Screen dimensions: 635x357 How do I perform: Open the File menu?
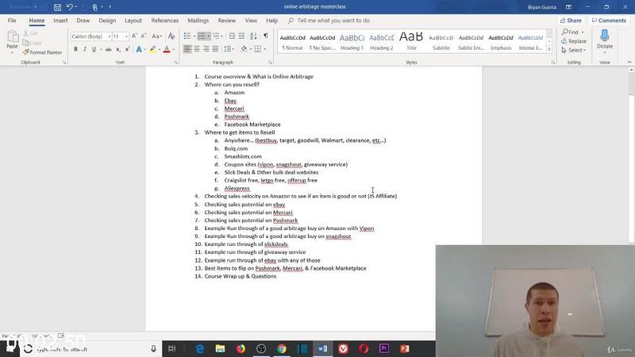click(x=12, y=21)
